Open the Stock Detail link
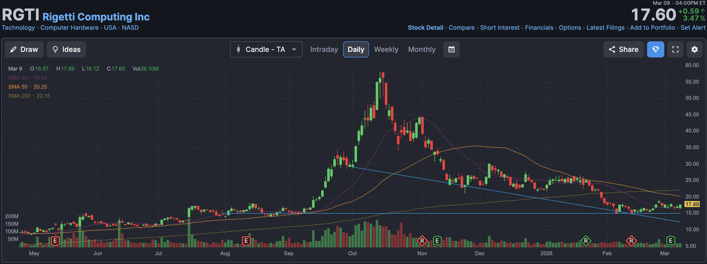The width and height of the screenshot is (707, 264). tap(426, 28)
